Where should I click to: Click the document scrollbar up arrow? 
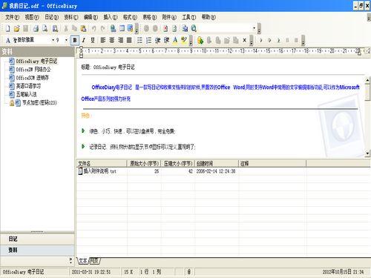tap(368, 80)
